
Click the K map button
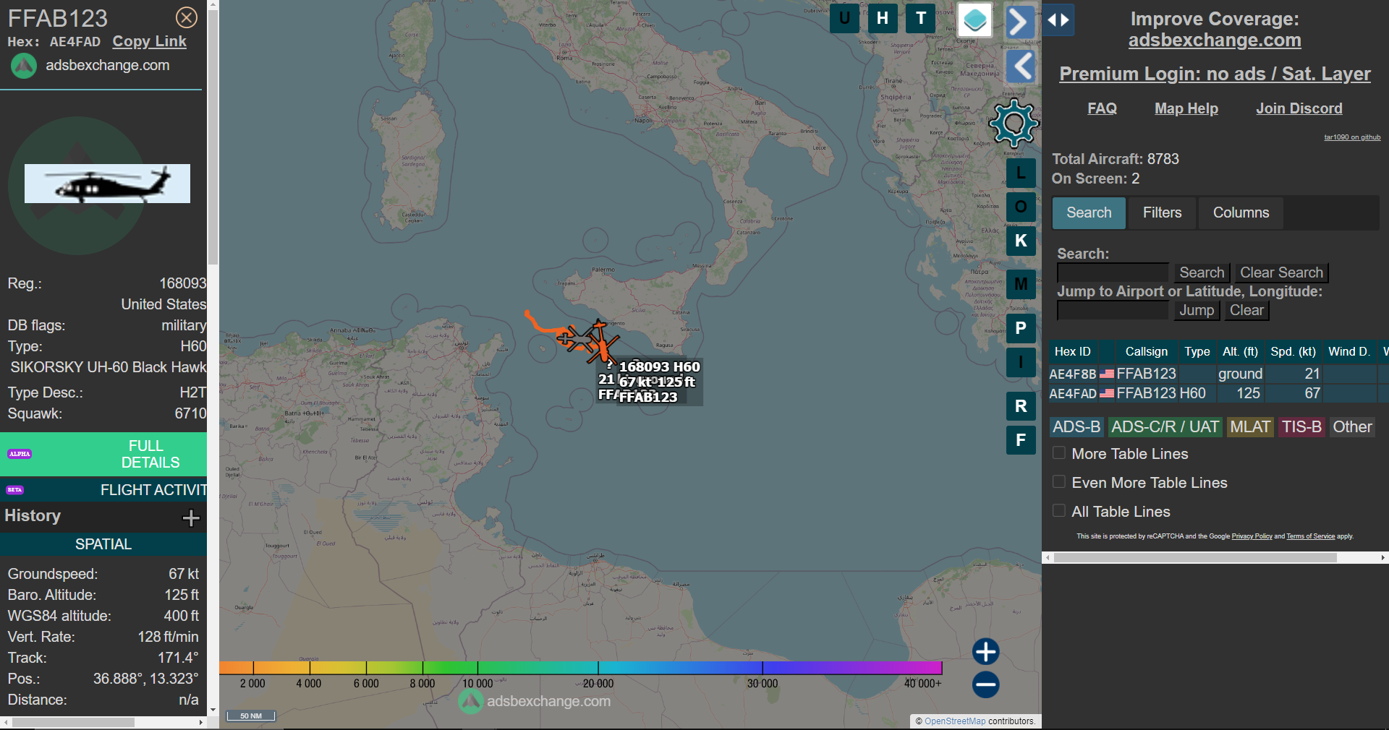(1021, 241)
